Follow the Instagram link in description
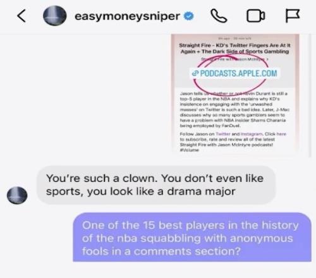This screenshot has height=278, width=316. 252,134
